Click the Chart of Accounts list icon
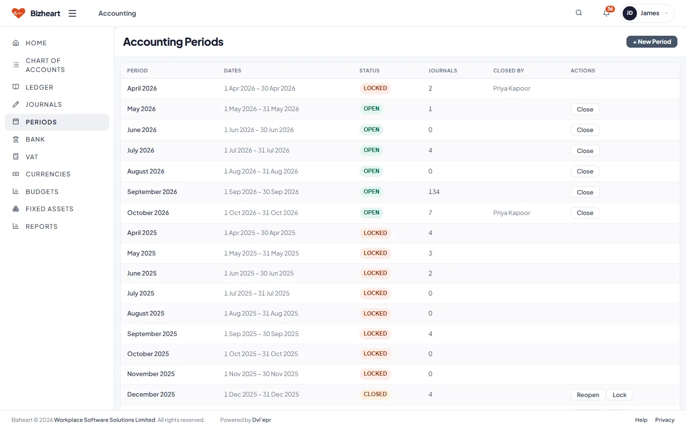This screenshot has height=429, width=686. tap(16, 65)
